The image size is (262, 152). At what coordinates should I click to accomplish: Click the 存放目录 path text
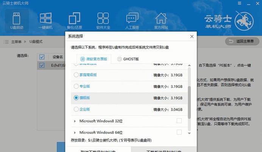click(x=111, y=140)
